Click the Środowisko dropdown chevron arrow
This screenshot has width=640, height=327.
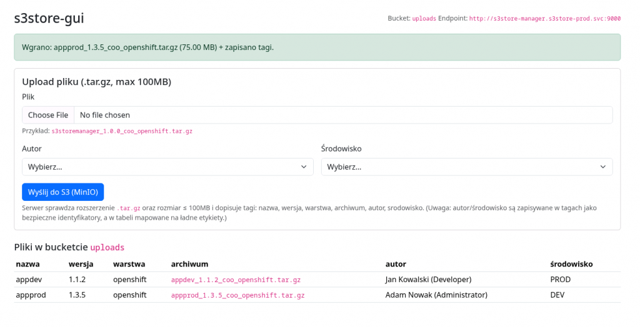tap(603, 167)
